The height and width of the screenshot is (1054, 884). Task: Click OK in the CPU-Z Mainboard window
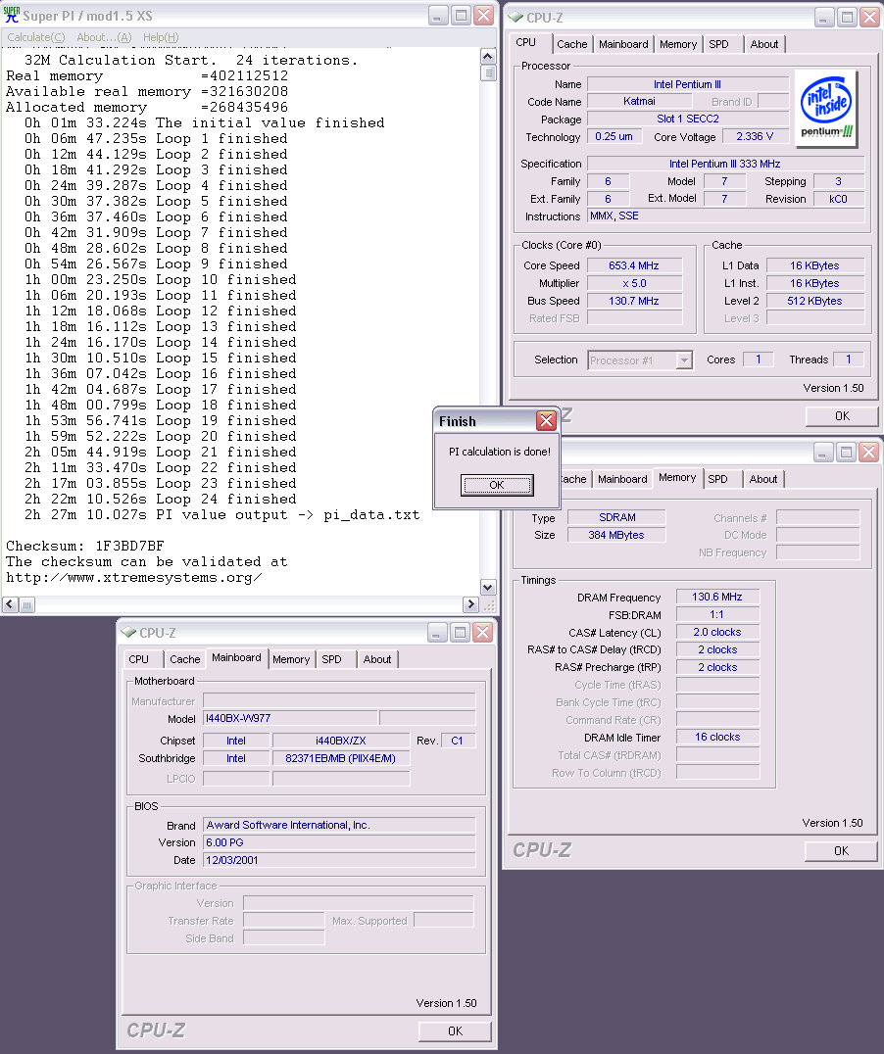click(x=455, y=1031)
